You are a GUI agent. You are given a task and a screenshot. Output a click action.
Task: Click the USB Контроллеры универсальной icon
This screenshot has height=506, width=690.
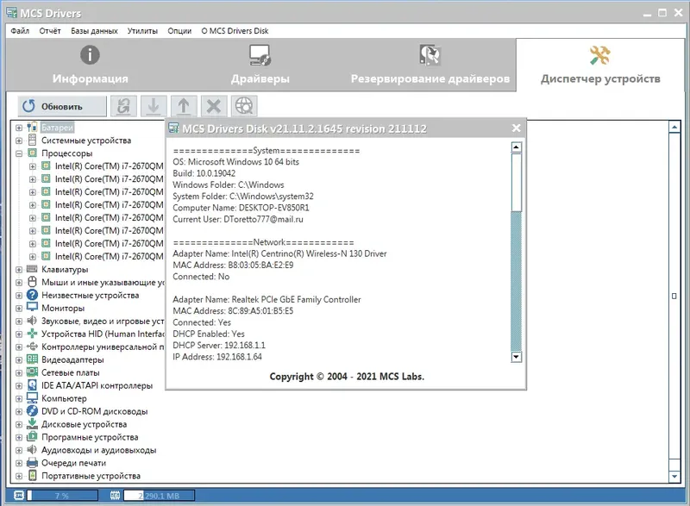pos(32,346)
